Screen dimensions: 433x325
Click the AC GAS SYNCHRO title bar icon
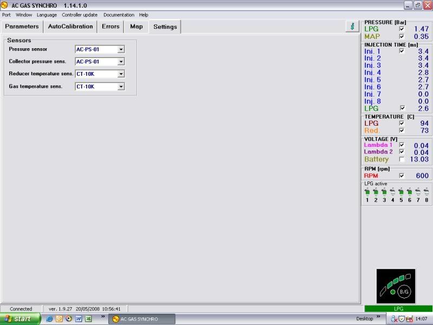4,5
